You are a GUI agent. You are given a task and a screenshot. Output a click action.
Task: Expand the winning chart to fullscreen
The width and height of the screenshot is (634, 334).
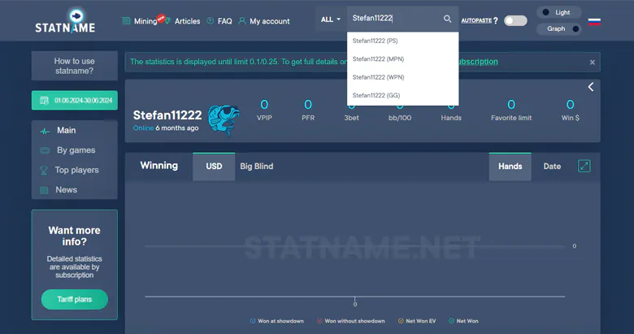tap(584, 166)
